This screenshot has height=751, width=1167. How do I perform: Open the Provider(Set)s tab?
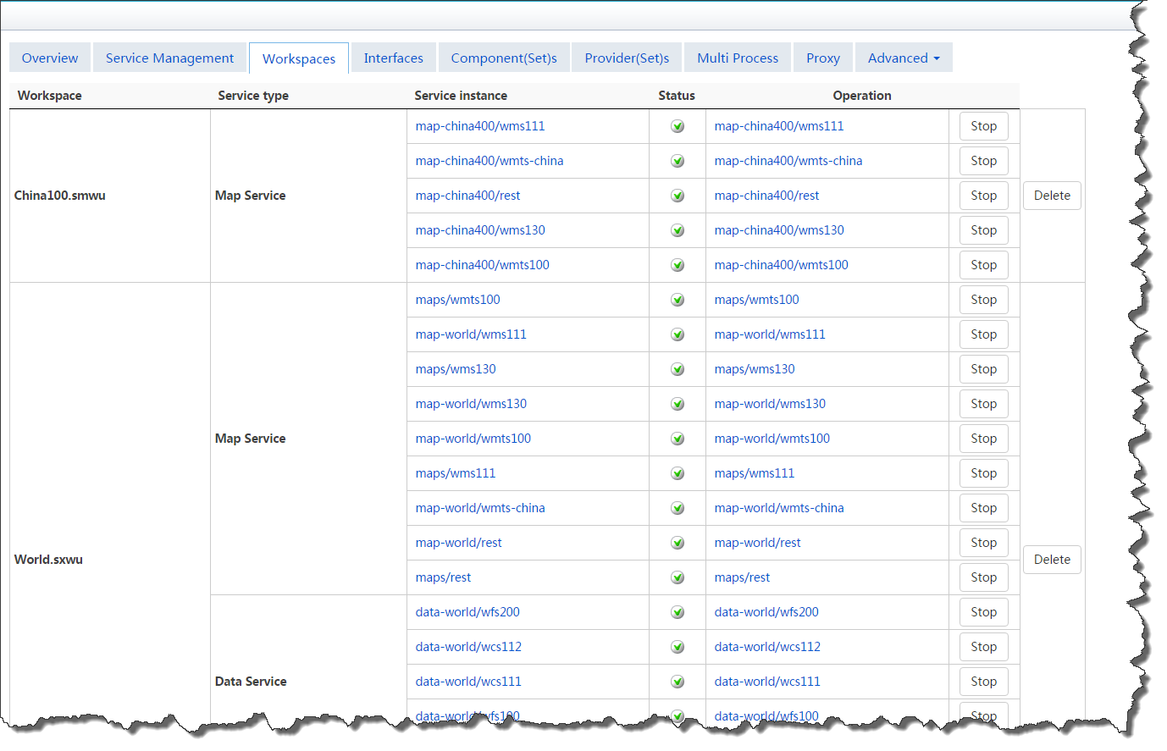click(627, 58)
